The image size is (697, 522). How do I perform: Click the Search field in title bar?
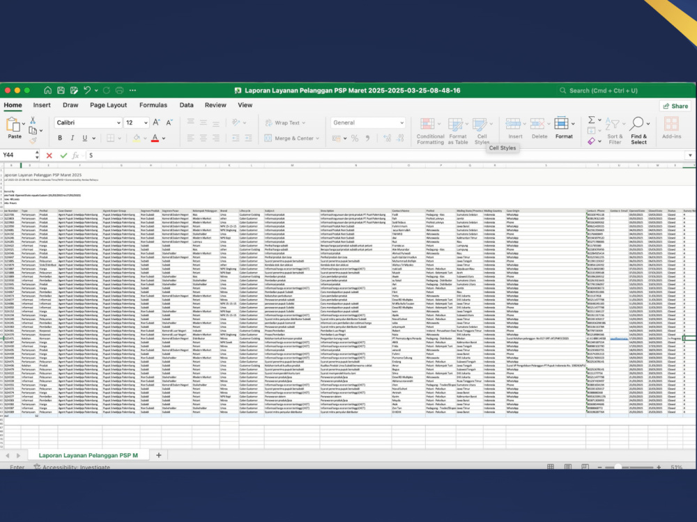point(622,90)
